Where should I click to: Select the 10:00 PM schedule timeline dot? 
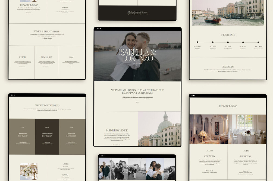(258, 42)
